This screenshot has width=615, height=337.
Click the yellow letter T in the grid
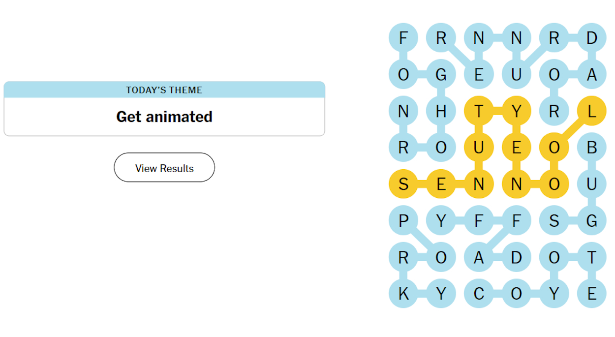(x=479, y=111)
